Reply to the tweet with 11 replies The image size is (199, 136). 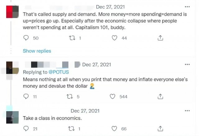(26, 97)
